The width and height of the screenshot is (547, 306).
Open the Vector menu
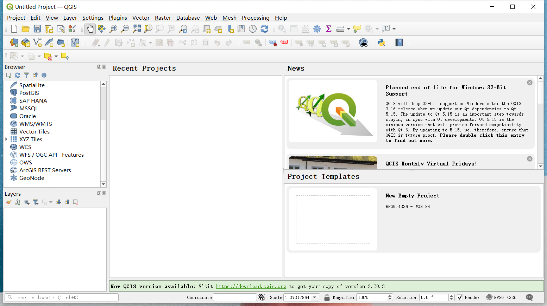click(x=141, y=18)
